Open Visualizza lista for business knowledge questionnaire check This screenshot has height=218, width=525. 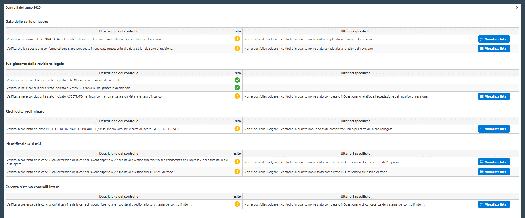494,162
